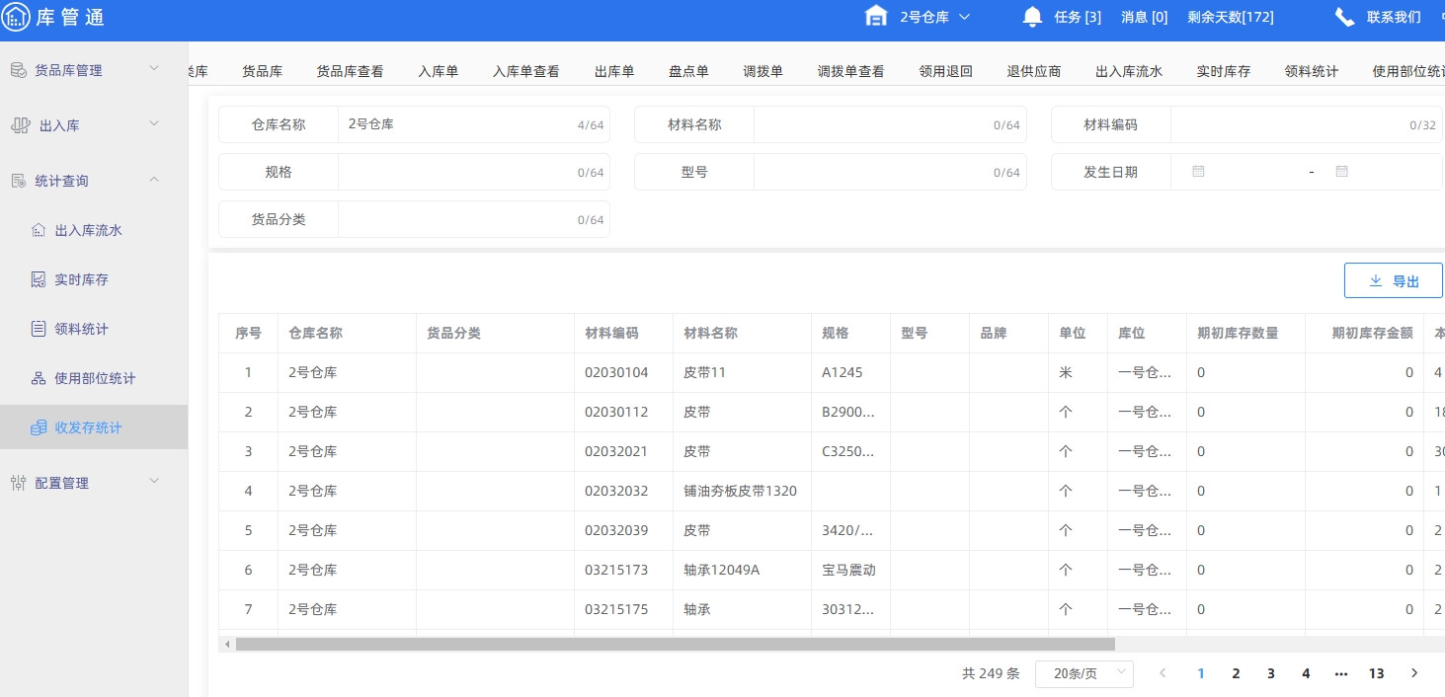Collapse the 统计查询 menu chevron
The image size is (1445, 697).
click(154, 179)
